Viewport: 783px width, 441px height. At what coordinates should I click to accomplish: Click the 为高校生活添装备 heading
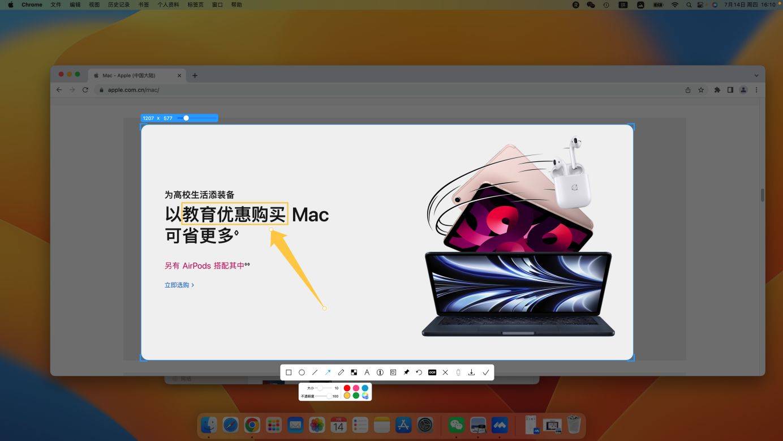[x=199, y=195]
